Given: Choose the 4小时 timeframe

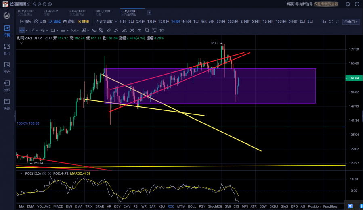Looking at the screenshot, I should [x=187, y=21].
